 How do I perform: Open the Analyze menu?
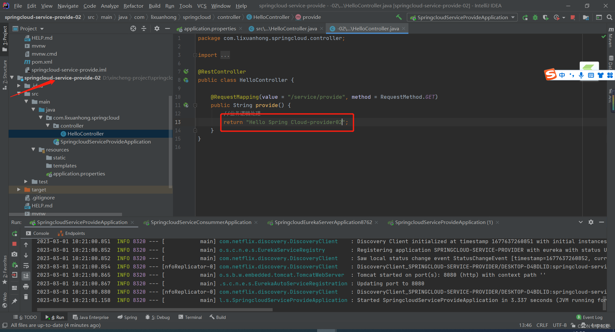[110, 6]
